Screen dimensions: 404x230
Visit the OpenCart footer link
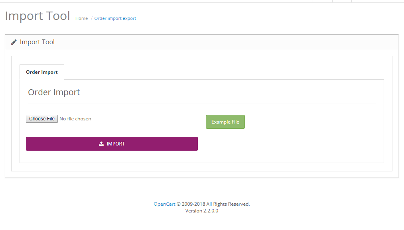pos(164,204)
